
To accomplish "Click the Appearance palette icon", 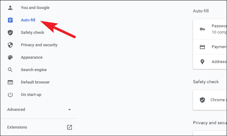I will click(10, 57).
